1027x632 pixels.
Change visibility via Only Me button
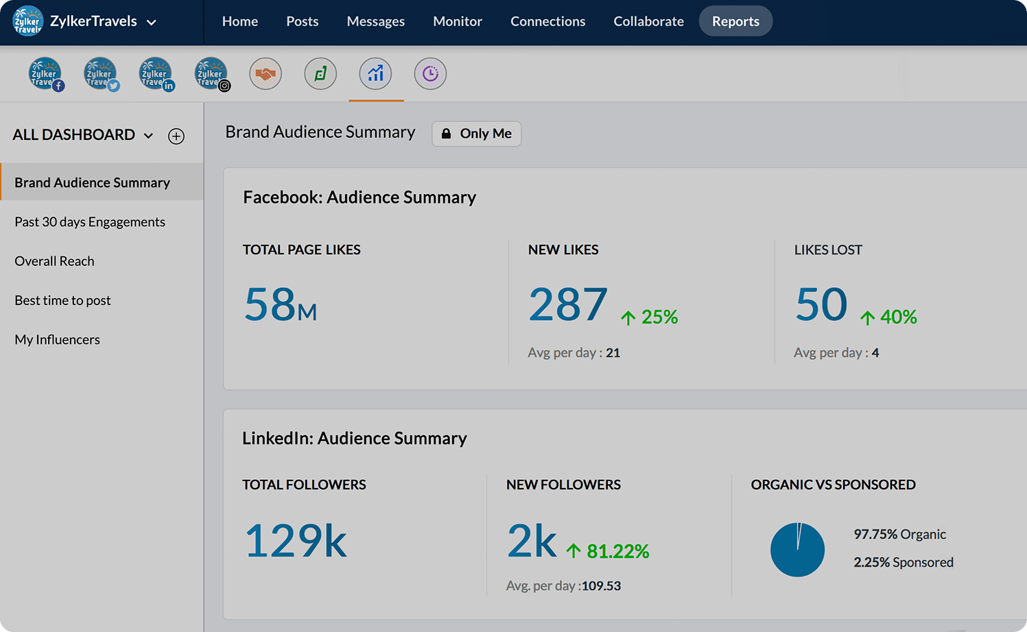[x=477, y=134]
